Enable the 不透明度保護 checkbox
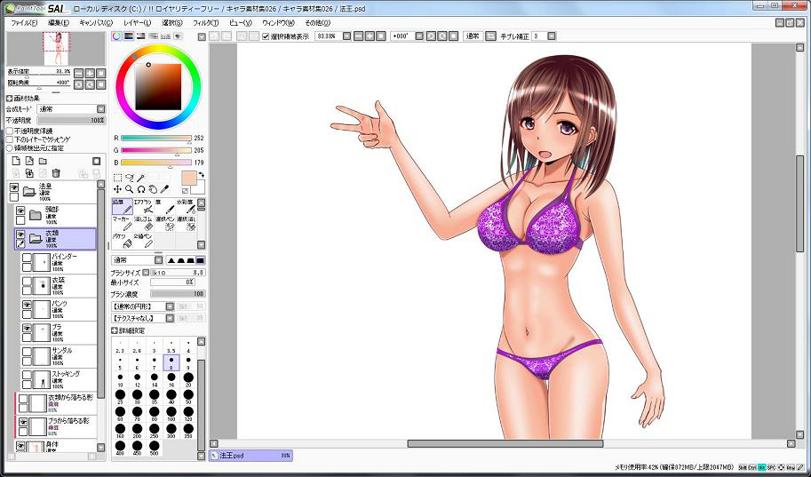Screen dimensions: 811x477 [11, 131]
